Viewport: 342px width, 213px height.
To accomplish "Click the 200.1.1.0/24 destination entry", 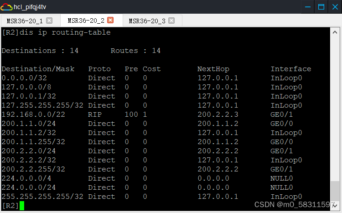I will tap(29, 124).
